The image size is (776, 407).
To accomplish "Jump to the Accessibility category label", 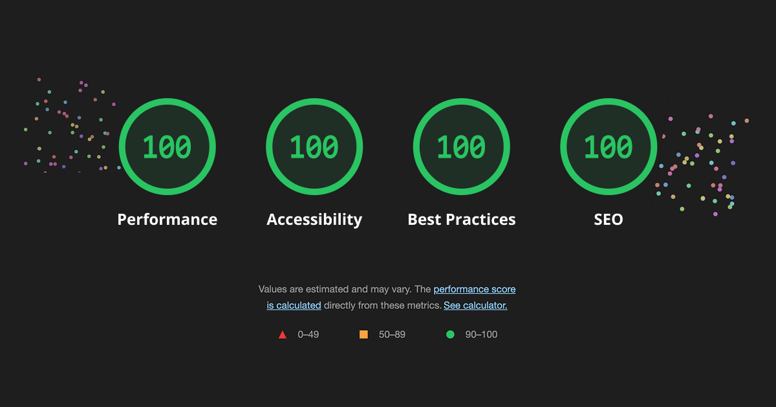I will pos(314,220).
